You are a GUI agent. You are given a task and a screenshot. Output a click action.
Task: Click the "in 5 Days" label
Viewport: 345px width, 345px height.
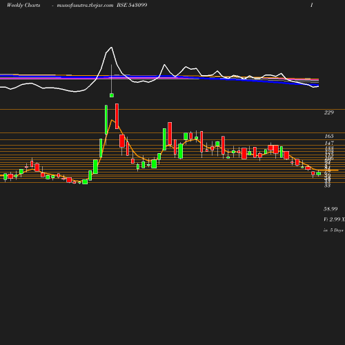[x=333, y=230]
